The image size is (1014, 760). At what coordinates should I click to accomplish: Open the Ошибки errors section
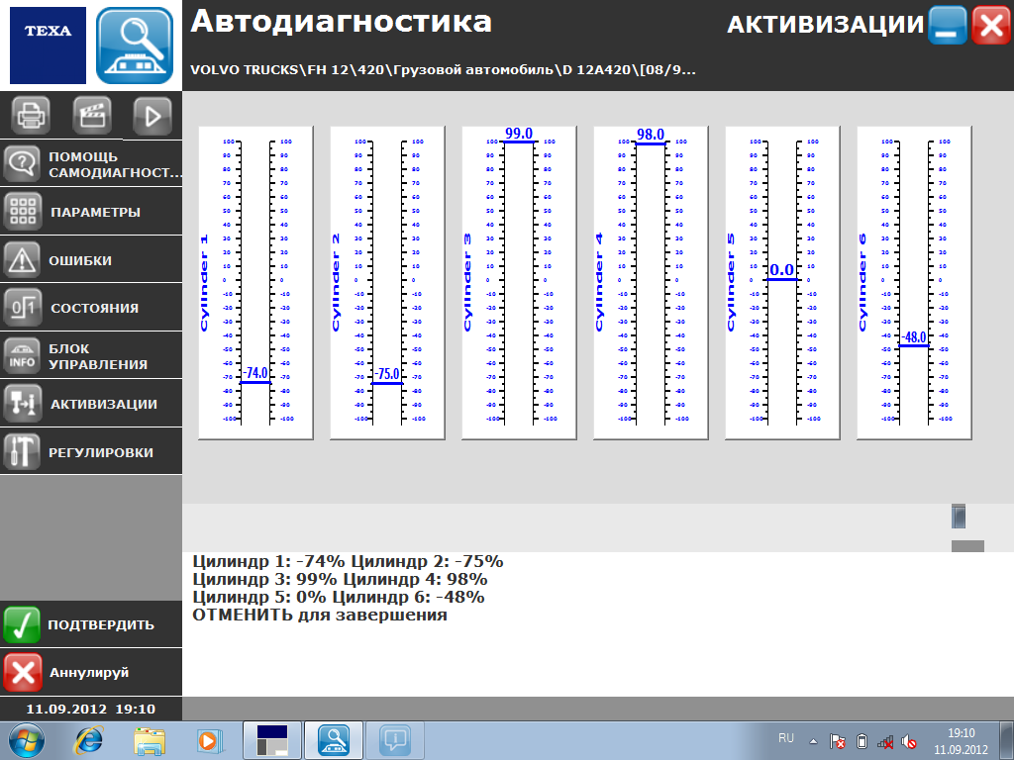click(x=91, y=260)
